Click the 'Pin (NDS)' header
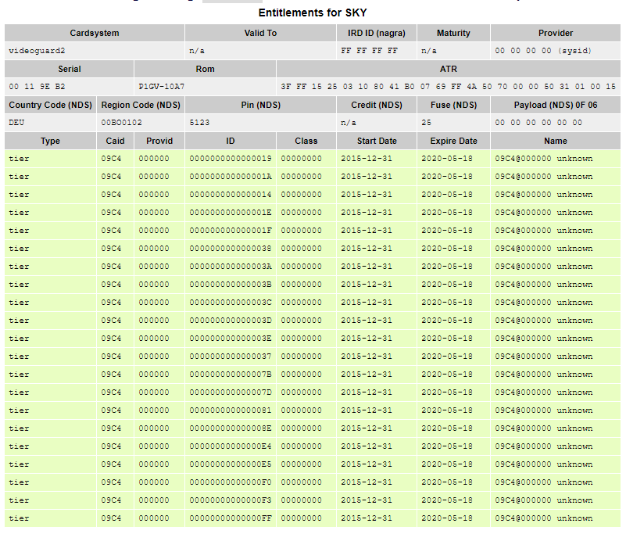Viewport: 626px width, 534px height. 260,105
